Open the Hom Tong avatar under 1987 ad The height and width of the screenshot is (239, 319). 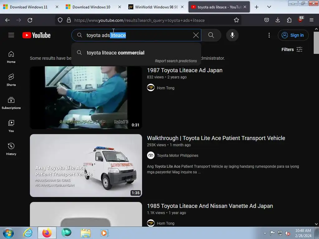point(151,87)
